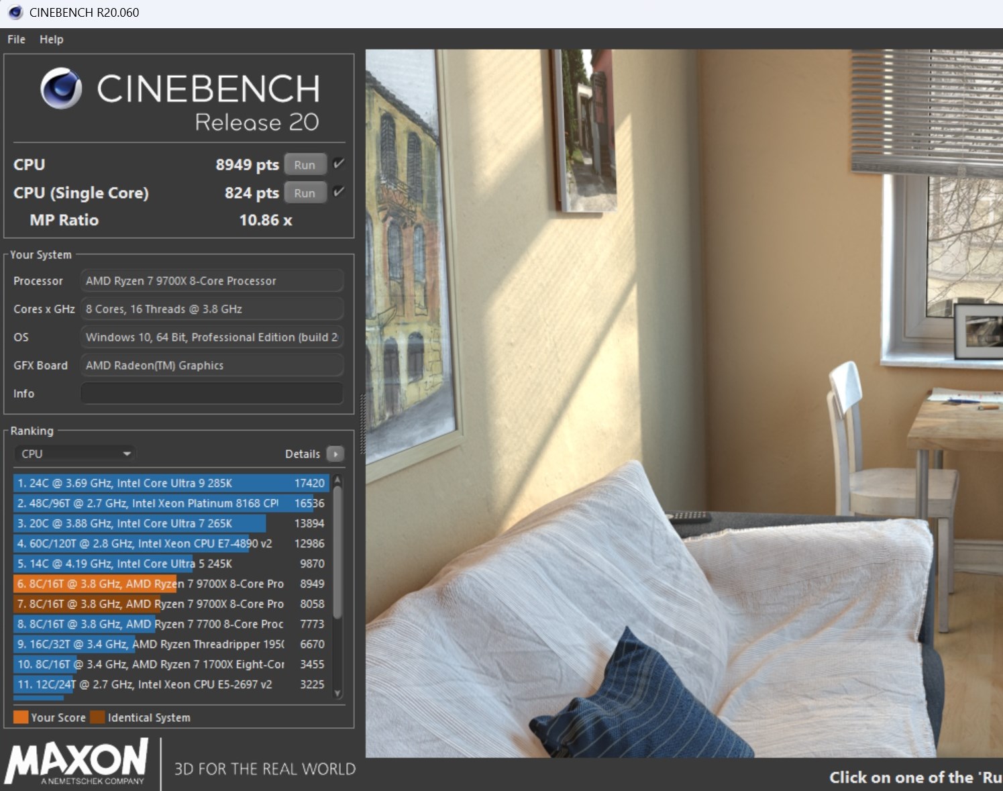Open the Help menu
1003x791 pixels.
click(x=52, y=39)
